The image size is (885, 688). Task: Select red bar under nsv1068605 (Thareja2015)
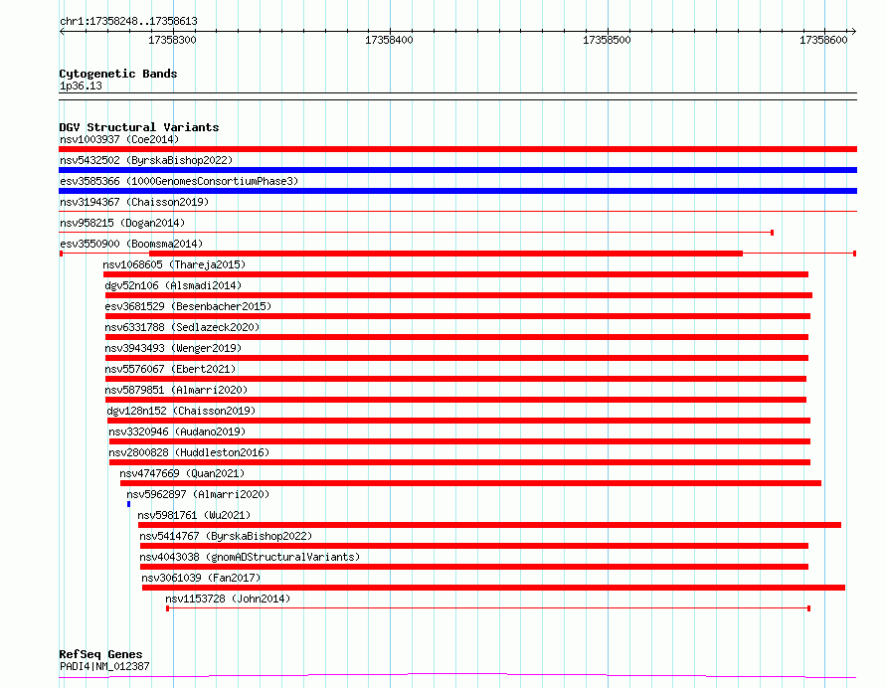455,274
